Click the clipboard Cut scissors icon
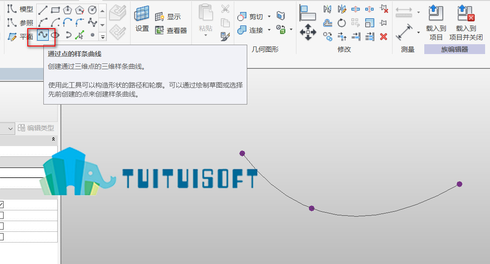 pyautogui.click(x=225, y=9)
